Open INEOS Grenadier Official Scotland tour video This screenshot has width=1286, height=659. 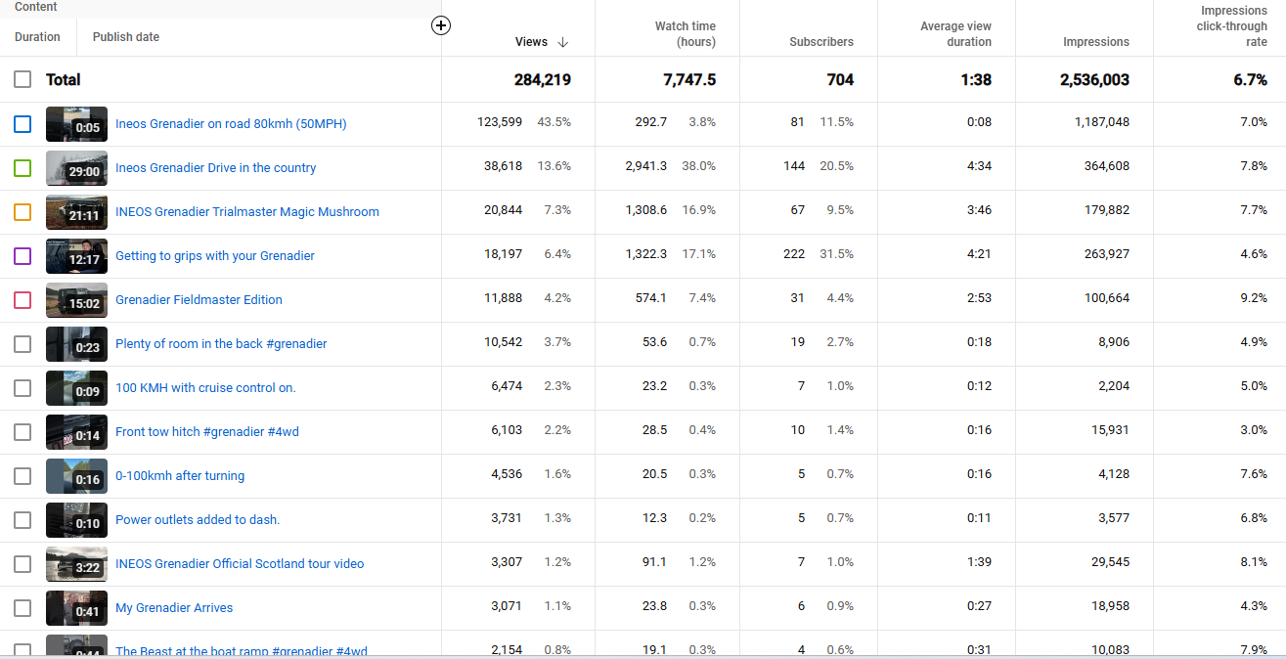coord(240,564)
